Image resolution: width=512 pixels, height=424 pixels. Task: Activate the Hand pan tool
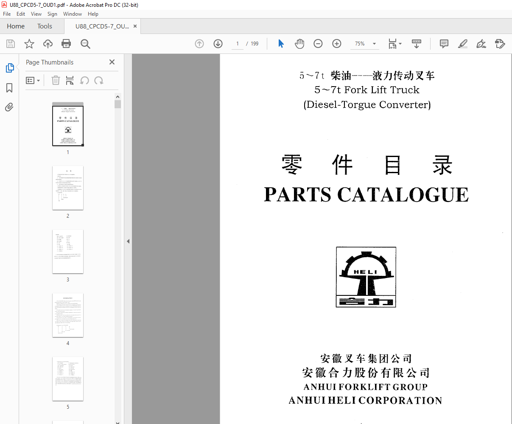tap(299, 44)
